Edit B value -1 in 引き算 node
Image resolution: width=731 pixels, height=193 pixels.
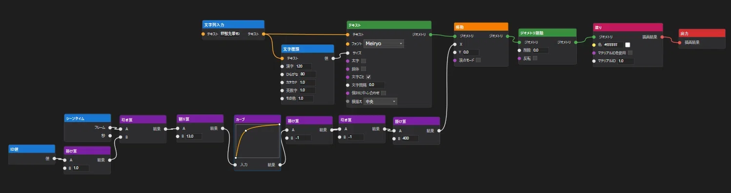356,137
